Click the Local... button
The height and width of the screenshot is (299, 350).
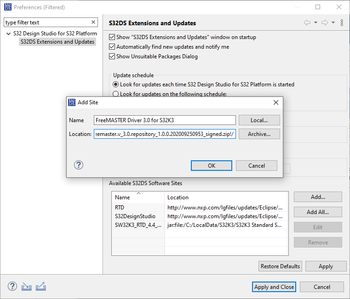point(259,120)
